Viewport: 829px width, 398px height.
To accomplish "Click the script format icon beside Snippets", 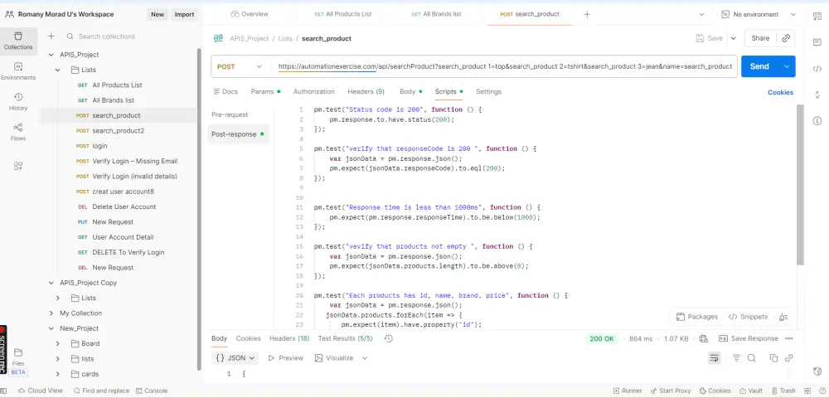I will 783,317.
